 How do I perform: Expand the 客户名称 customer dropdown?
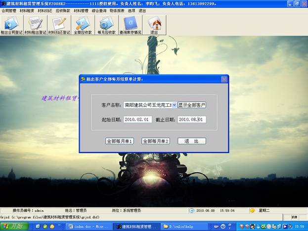(x=175, y=105)
